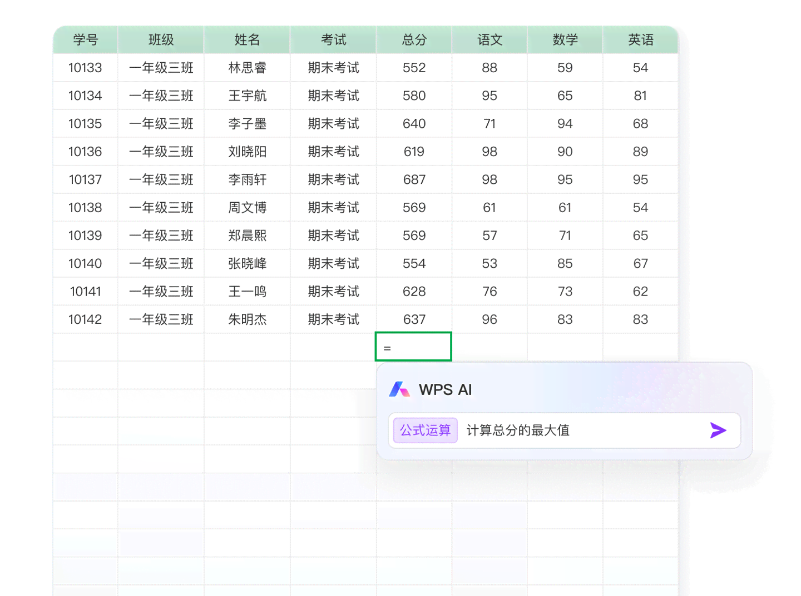
Task: Select the name cell 张晓峰
Action: tap(247, 263)
